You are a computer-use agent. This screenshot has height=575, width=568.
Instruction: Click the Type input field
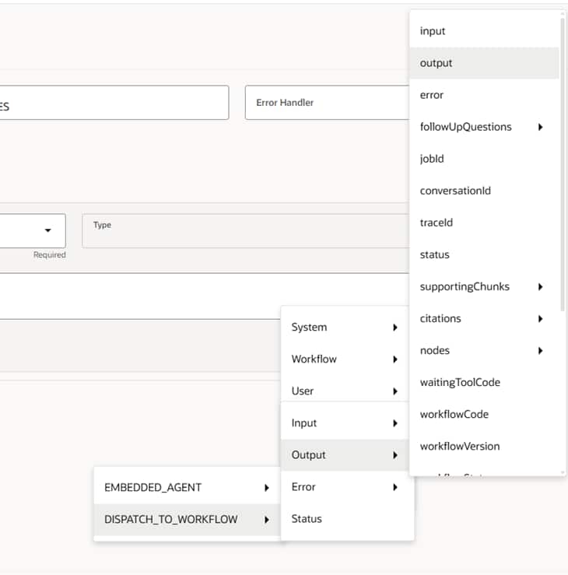[x=245, y=231]
